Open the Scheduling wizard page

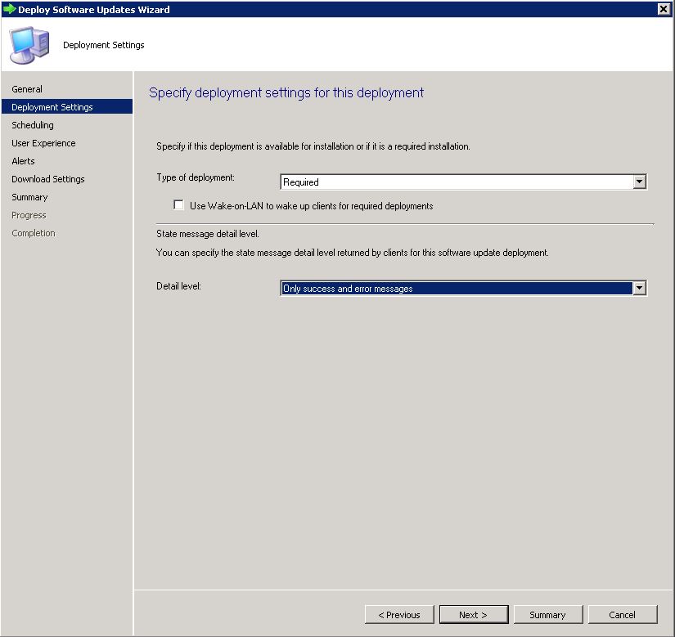tap(33, 125)
